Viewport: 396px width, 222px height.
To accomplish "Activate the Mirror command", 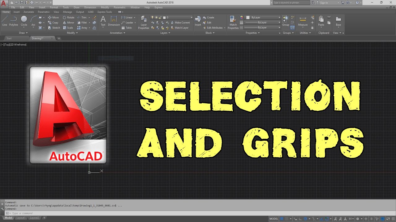I will pyautogui.click(x=69, y=23).
